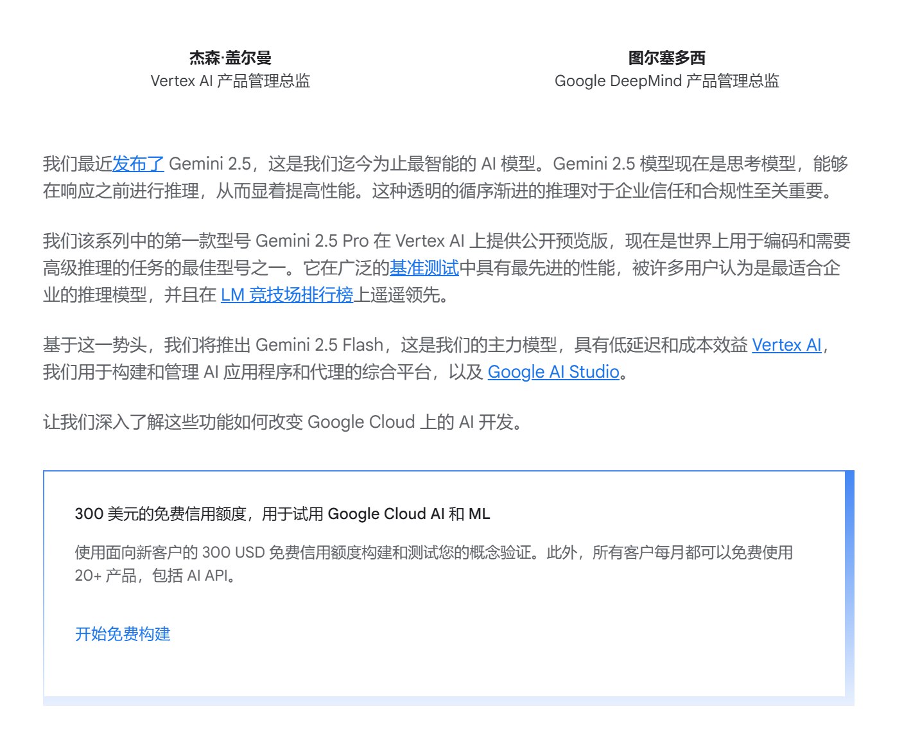The height and width of the screenshot is (731, 920).
Task: Open the LM 竞技场排行榜 link
Action: pos(287,295)
